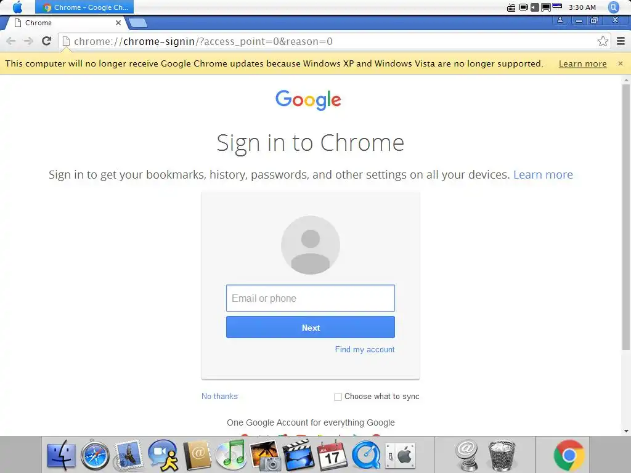Open iChat from the dock

click(x=163, y=456)
